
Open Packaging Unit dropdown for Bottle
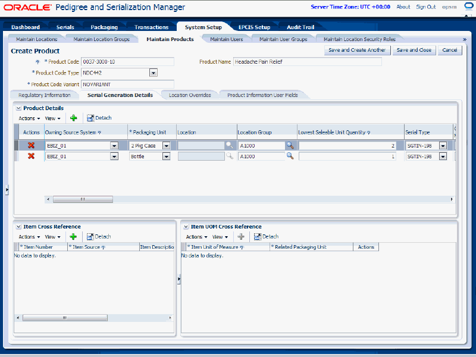click(x=167, y=156)
